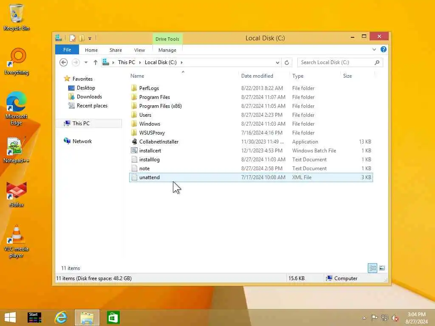Click the New folder icon in the quick access toolbar
Viewport: 435px width, 326px height.
click(x=82, y=38)
